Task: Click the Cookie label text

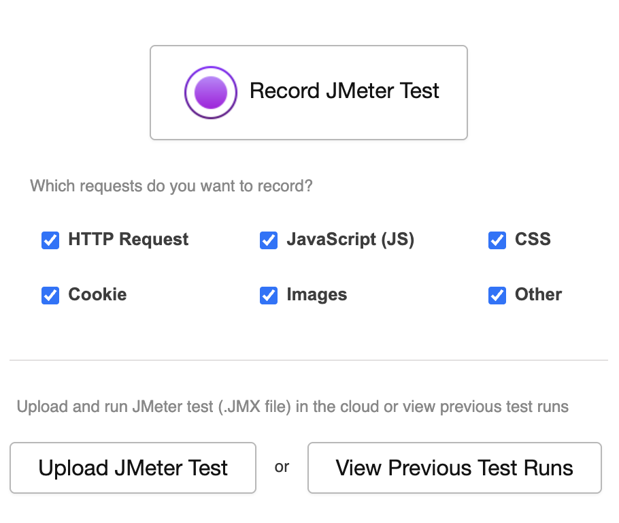Action: (97, 294)
